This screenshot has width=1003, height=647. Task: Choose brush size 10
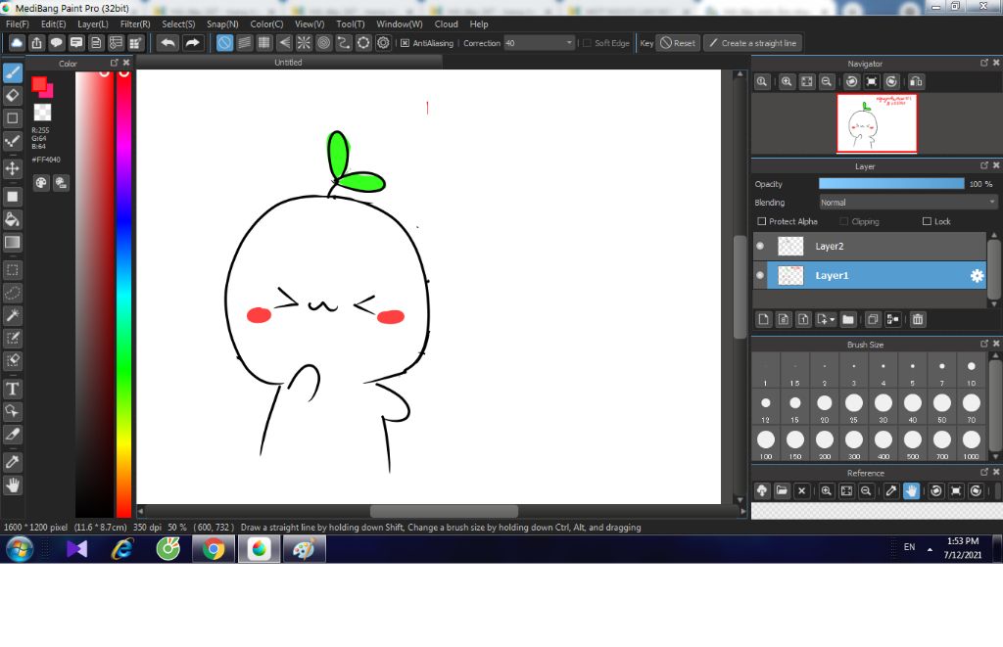971,371
